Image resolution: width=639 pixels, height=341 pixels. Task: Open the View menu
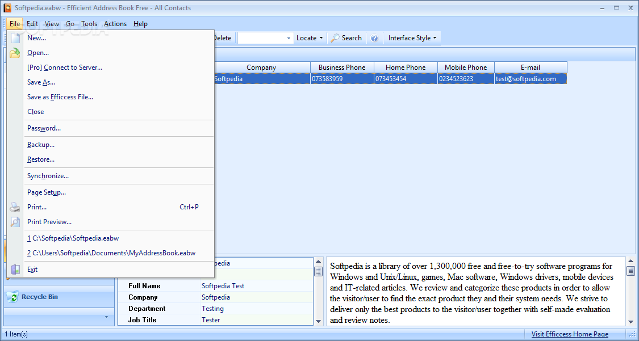(52, 24)
